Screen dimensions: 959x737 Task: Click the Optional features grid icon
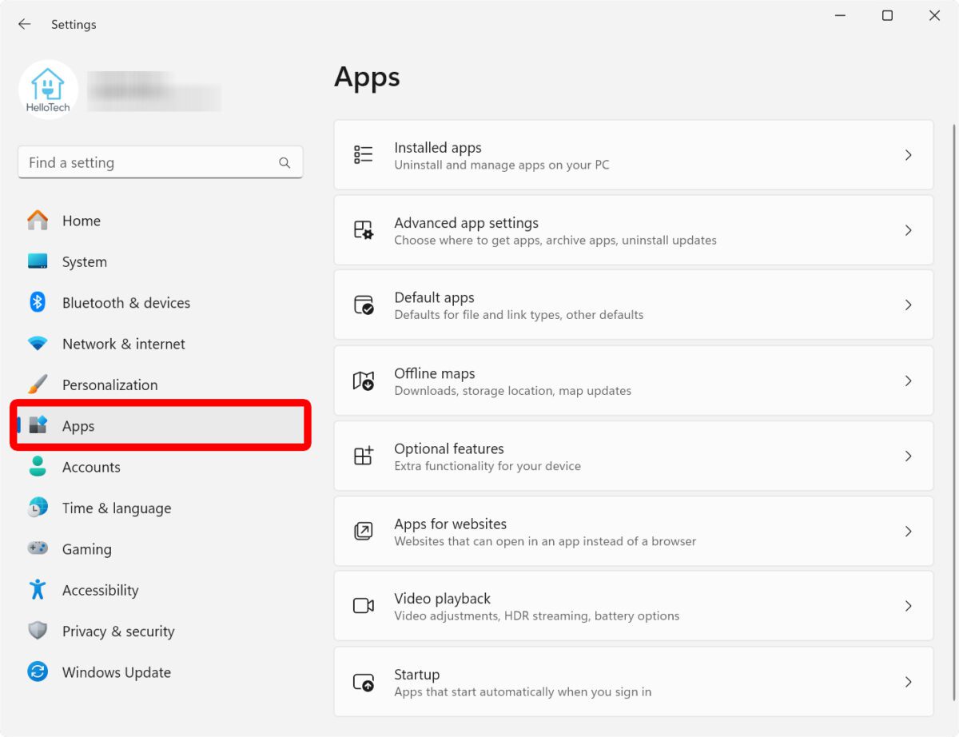[x=364, y=456]
